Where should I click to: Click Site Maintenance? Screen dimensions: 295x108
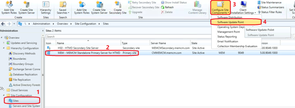270,2
